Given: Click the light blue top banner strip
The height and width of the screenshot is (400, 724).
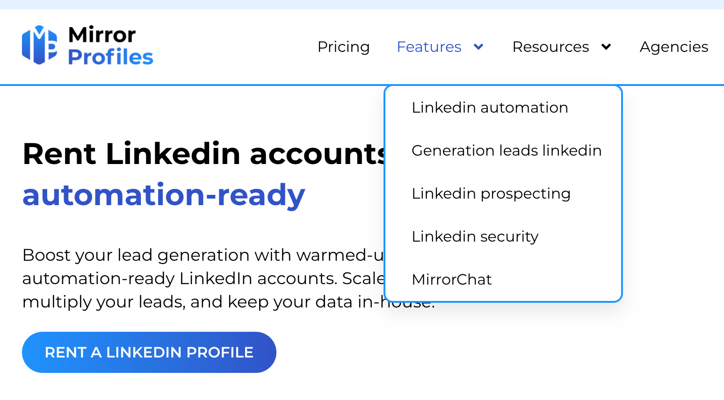Looking at the screenshot, I should pyautogui.click(x=362, y=4).
